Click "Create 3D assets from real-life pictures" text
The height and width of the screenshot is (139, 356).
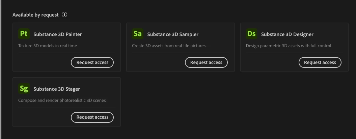pyautogui.click(x=168, y=46)
